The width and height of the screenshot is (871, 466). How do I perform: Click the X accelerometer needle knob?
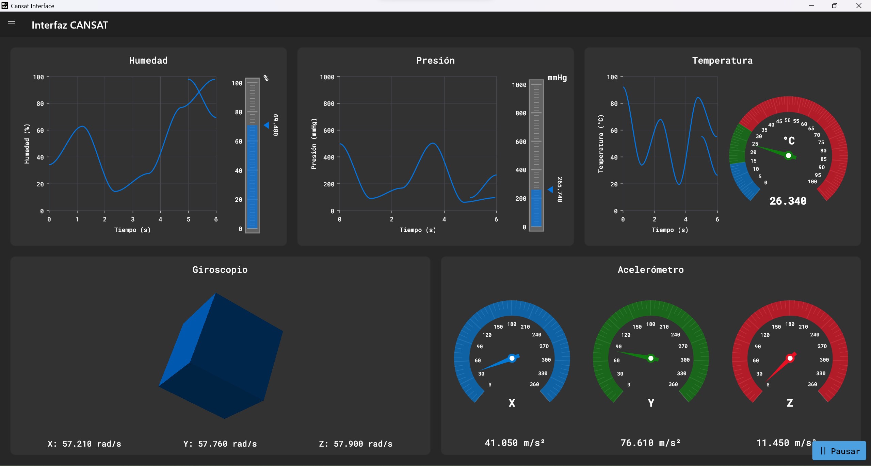[x=512, y=358]
